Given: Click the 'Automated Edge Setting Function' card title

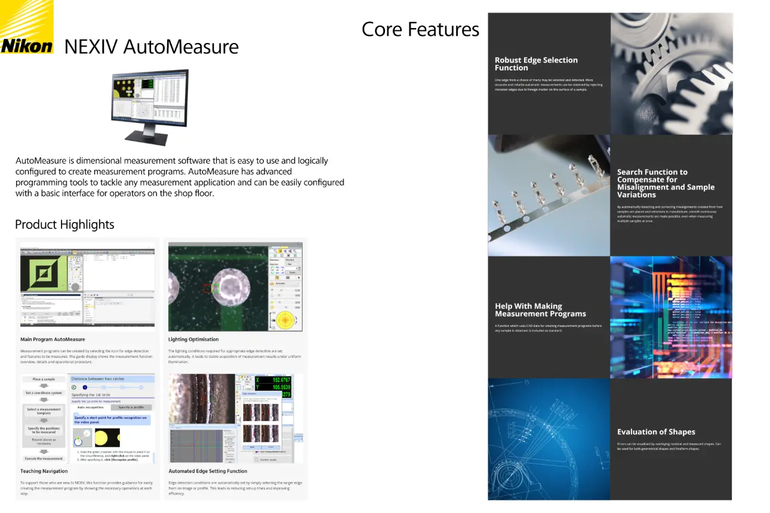Looking at the screenshot, I should click(208, 471).
